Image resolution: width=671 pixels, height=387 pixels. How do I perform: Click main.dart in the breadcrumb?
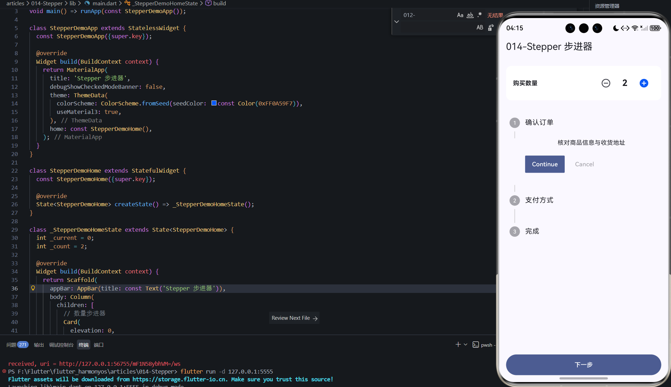click(x=105, y=3)
